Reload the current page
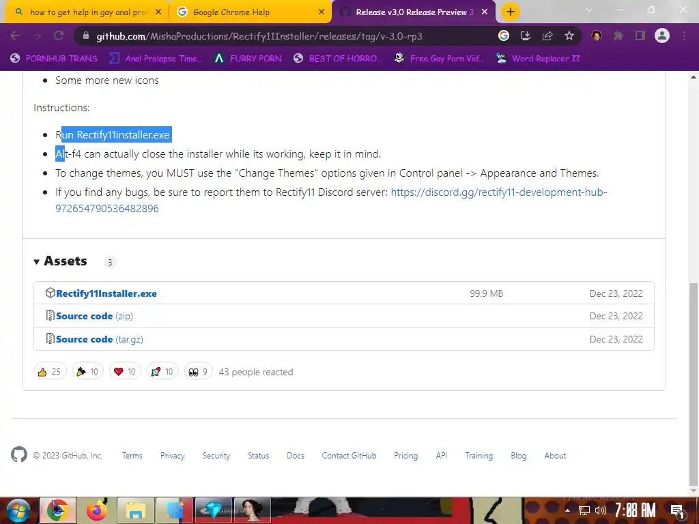 click(59, 36)
